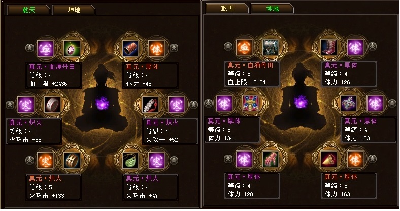Click the red triangular hat equipment icon
Screen dimensions: 400x211
click(329, 159)
